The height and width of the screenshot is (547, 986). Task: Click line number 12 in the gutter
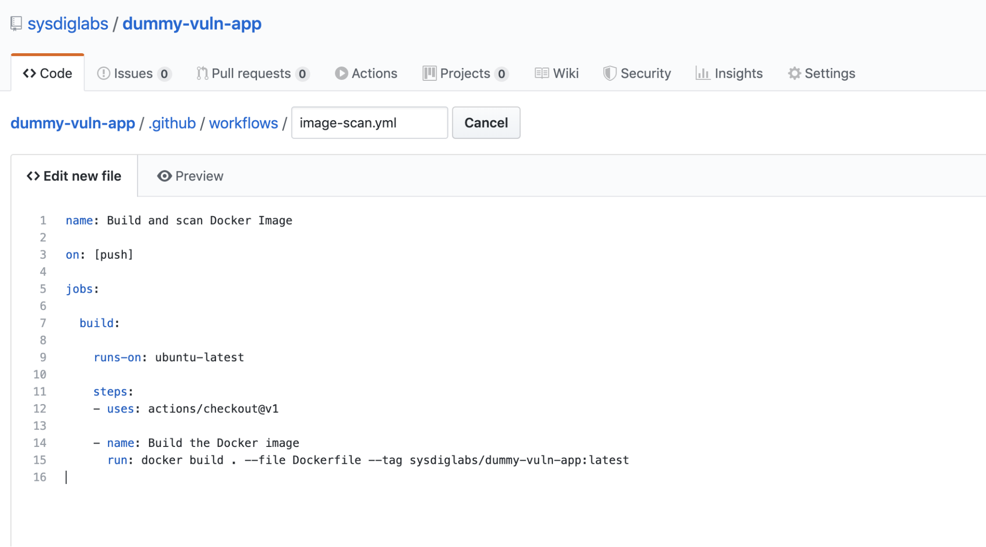coord(39,409)
